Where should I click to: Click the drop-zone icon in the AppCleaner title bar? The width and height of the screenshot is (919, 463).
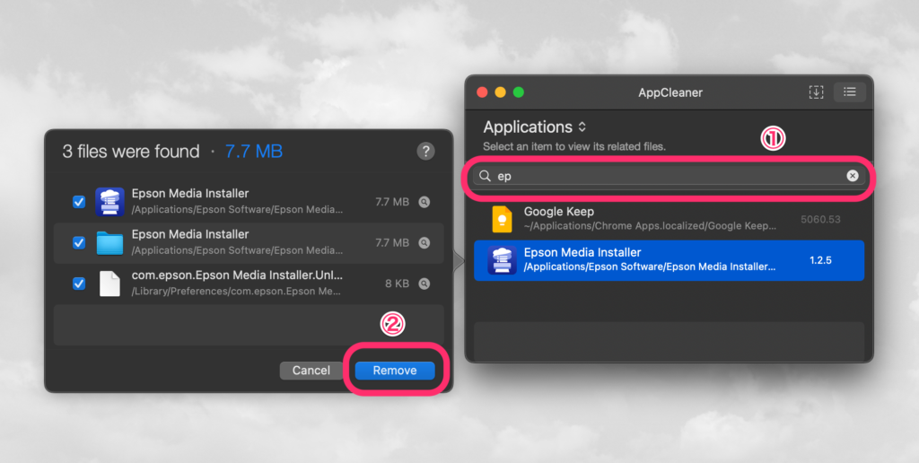[x=816, y=92]
